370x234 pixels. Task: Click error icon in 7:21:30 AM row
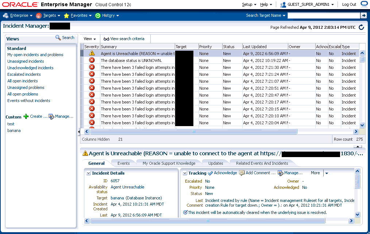click(92, 67)
